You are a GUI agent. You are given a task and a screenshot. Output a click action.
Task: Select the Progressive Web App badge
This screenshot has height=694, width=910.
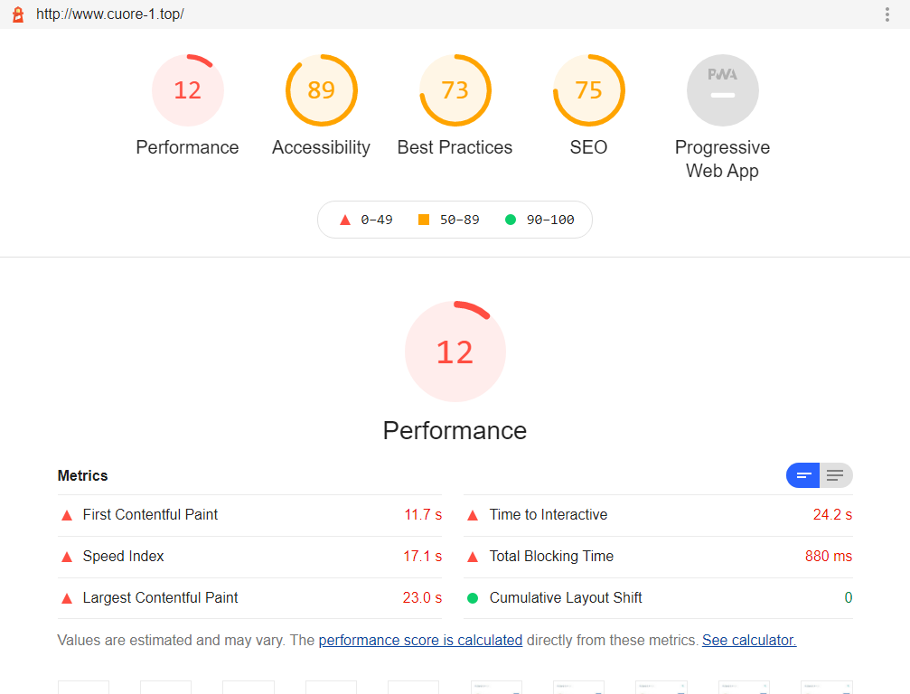coord(722,90)
